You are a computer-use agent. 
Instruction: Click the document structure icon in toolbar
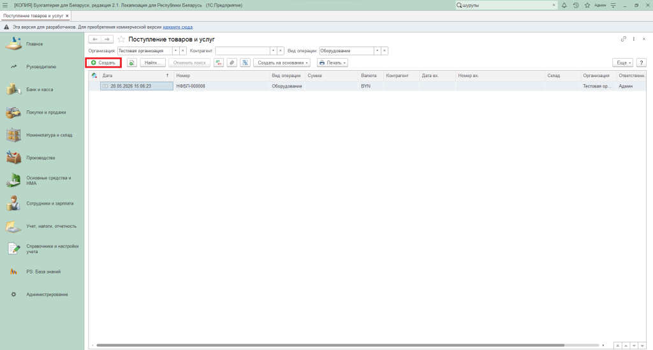coord(246,63)
